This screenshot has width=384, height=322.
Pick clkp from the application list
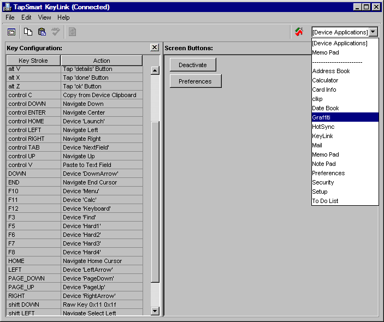coord(345,99)
